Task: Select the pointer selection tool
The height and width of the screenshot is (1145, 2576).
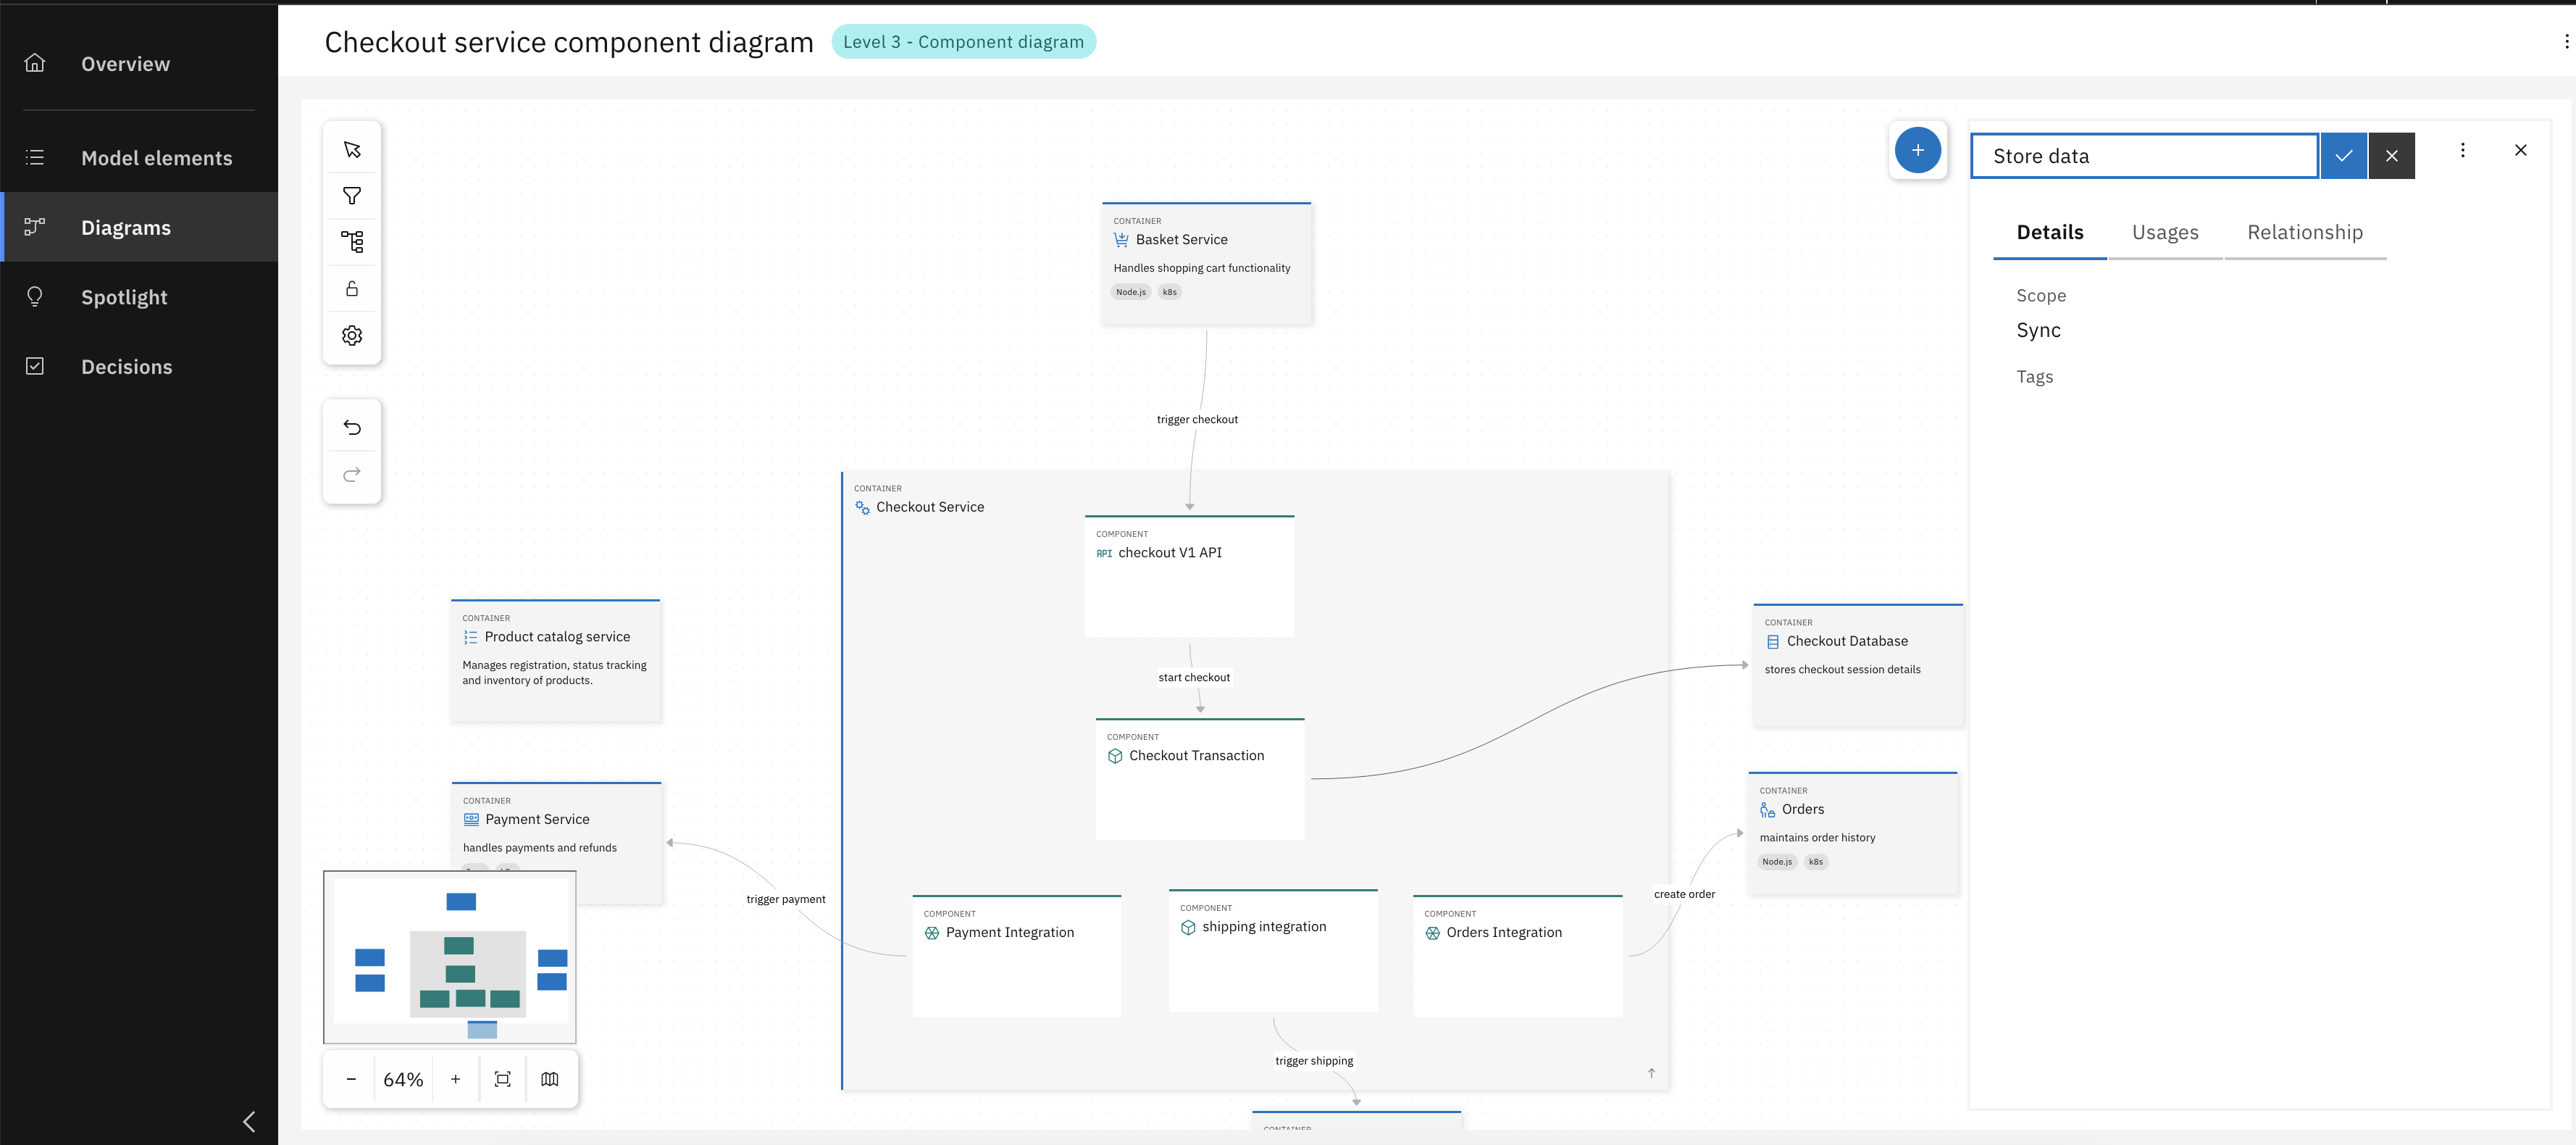Action: point(352,150)
